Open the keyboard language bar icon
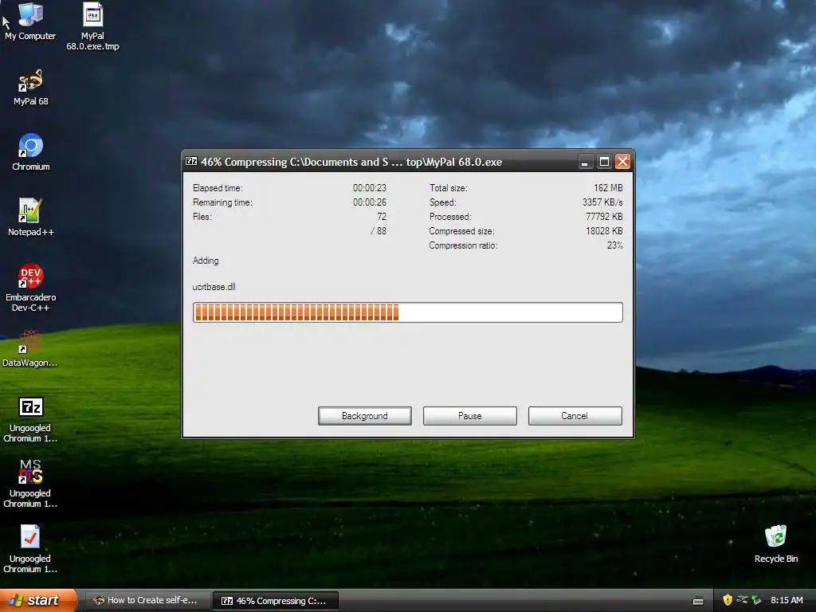The width and height of the screenshot is (816, 612). [698, 601]
